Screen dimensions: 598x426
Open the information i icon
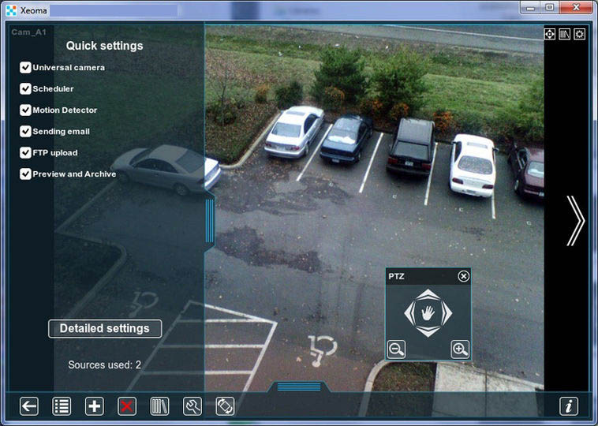569,406
